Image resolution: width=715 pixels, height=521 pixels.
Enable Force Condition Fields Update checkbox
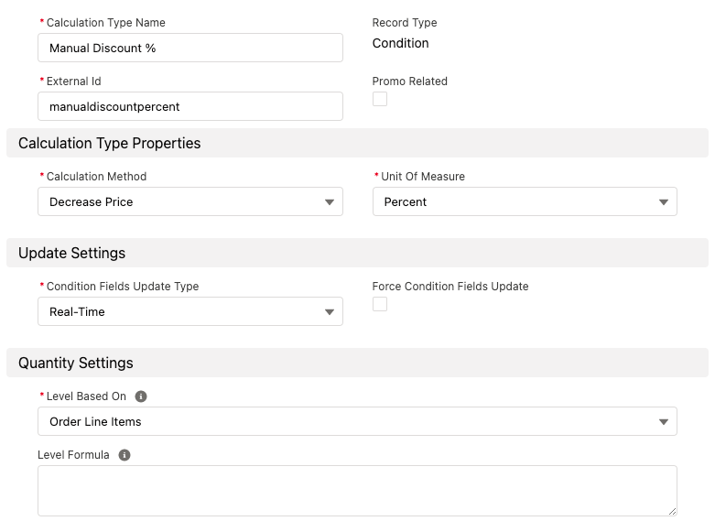(x=380, y=304)
